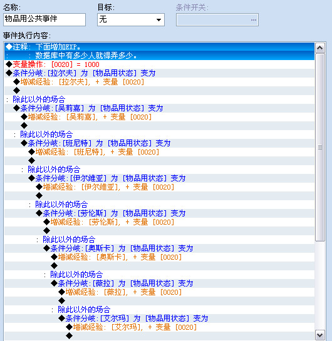The height and width of the screenshot is (341, 332).
Task: Select empty ◆ line under 增减经验: [拉尔夫]
Action: coord(160,91)
